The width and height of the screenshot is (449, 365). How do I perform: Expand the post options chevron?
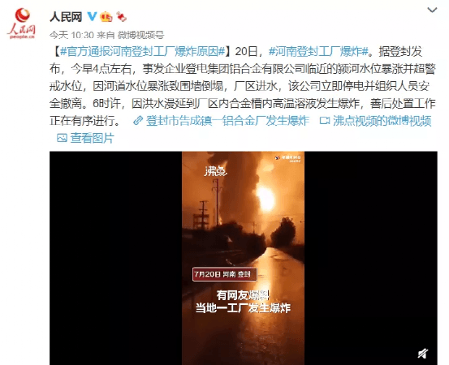pos(432,10)
